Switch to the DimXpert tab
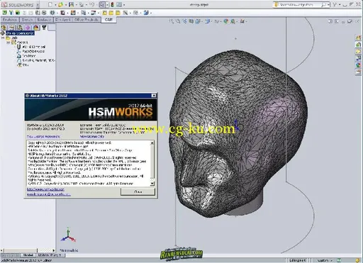Image resolution: width=363 pixels, height=263 pixels. (x=63, y=20)
